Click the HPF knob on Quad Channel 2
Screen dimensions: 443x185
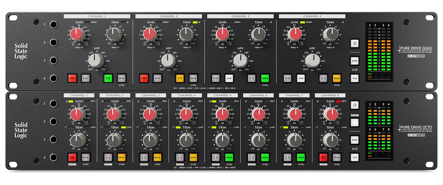pyautogui.click(x=168, y=61)
